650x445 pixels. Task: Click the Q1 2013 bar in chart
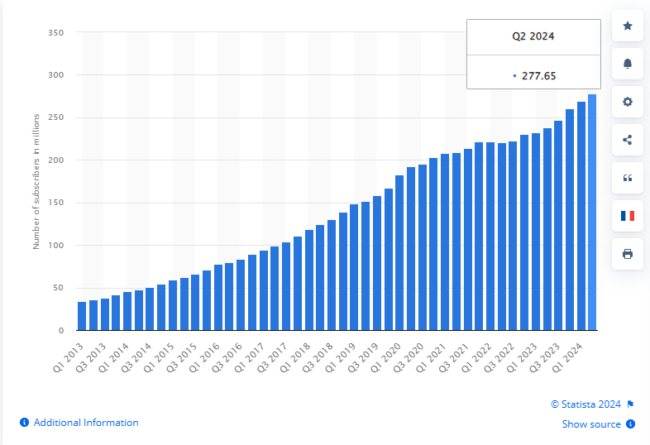click(82, 316)
